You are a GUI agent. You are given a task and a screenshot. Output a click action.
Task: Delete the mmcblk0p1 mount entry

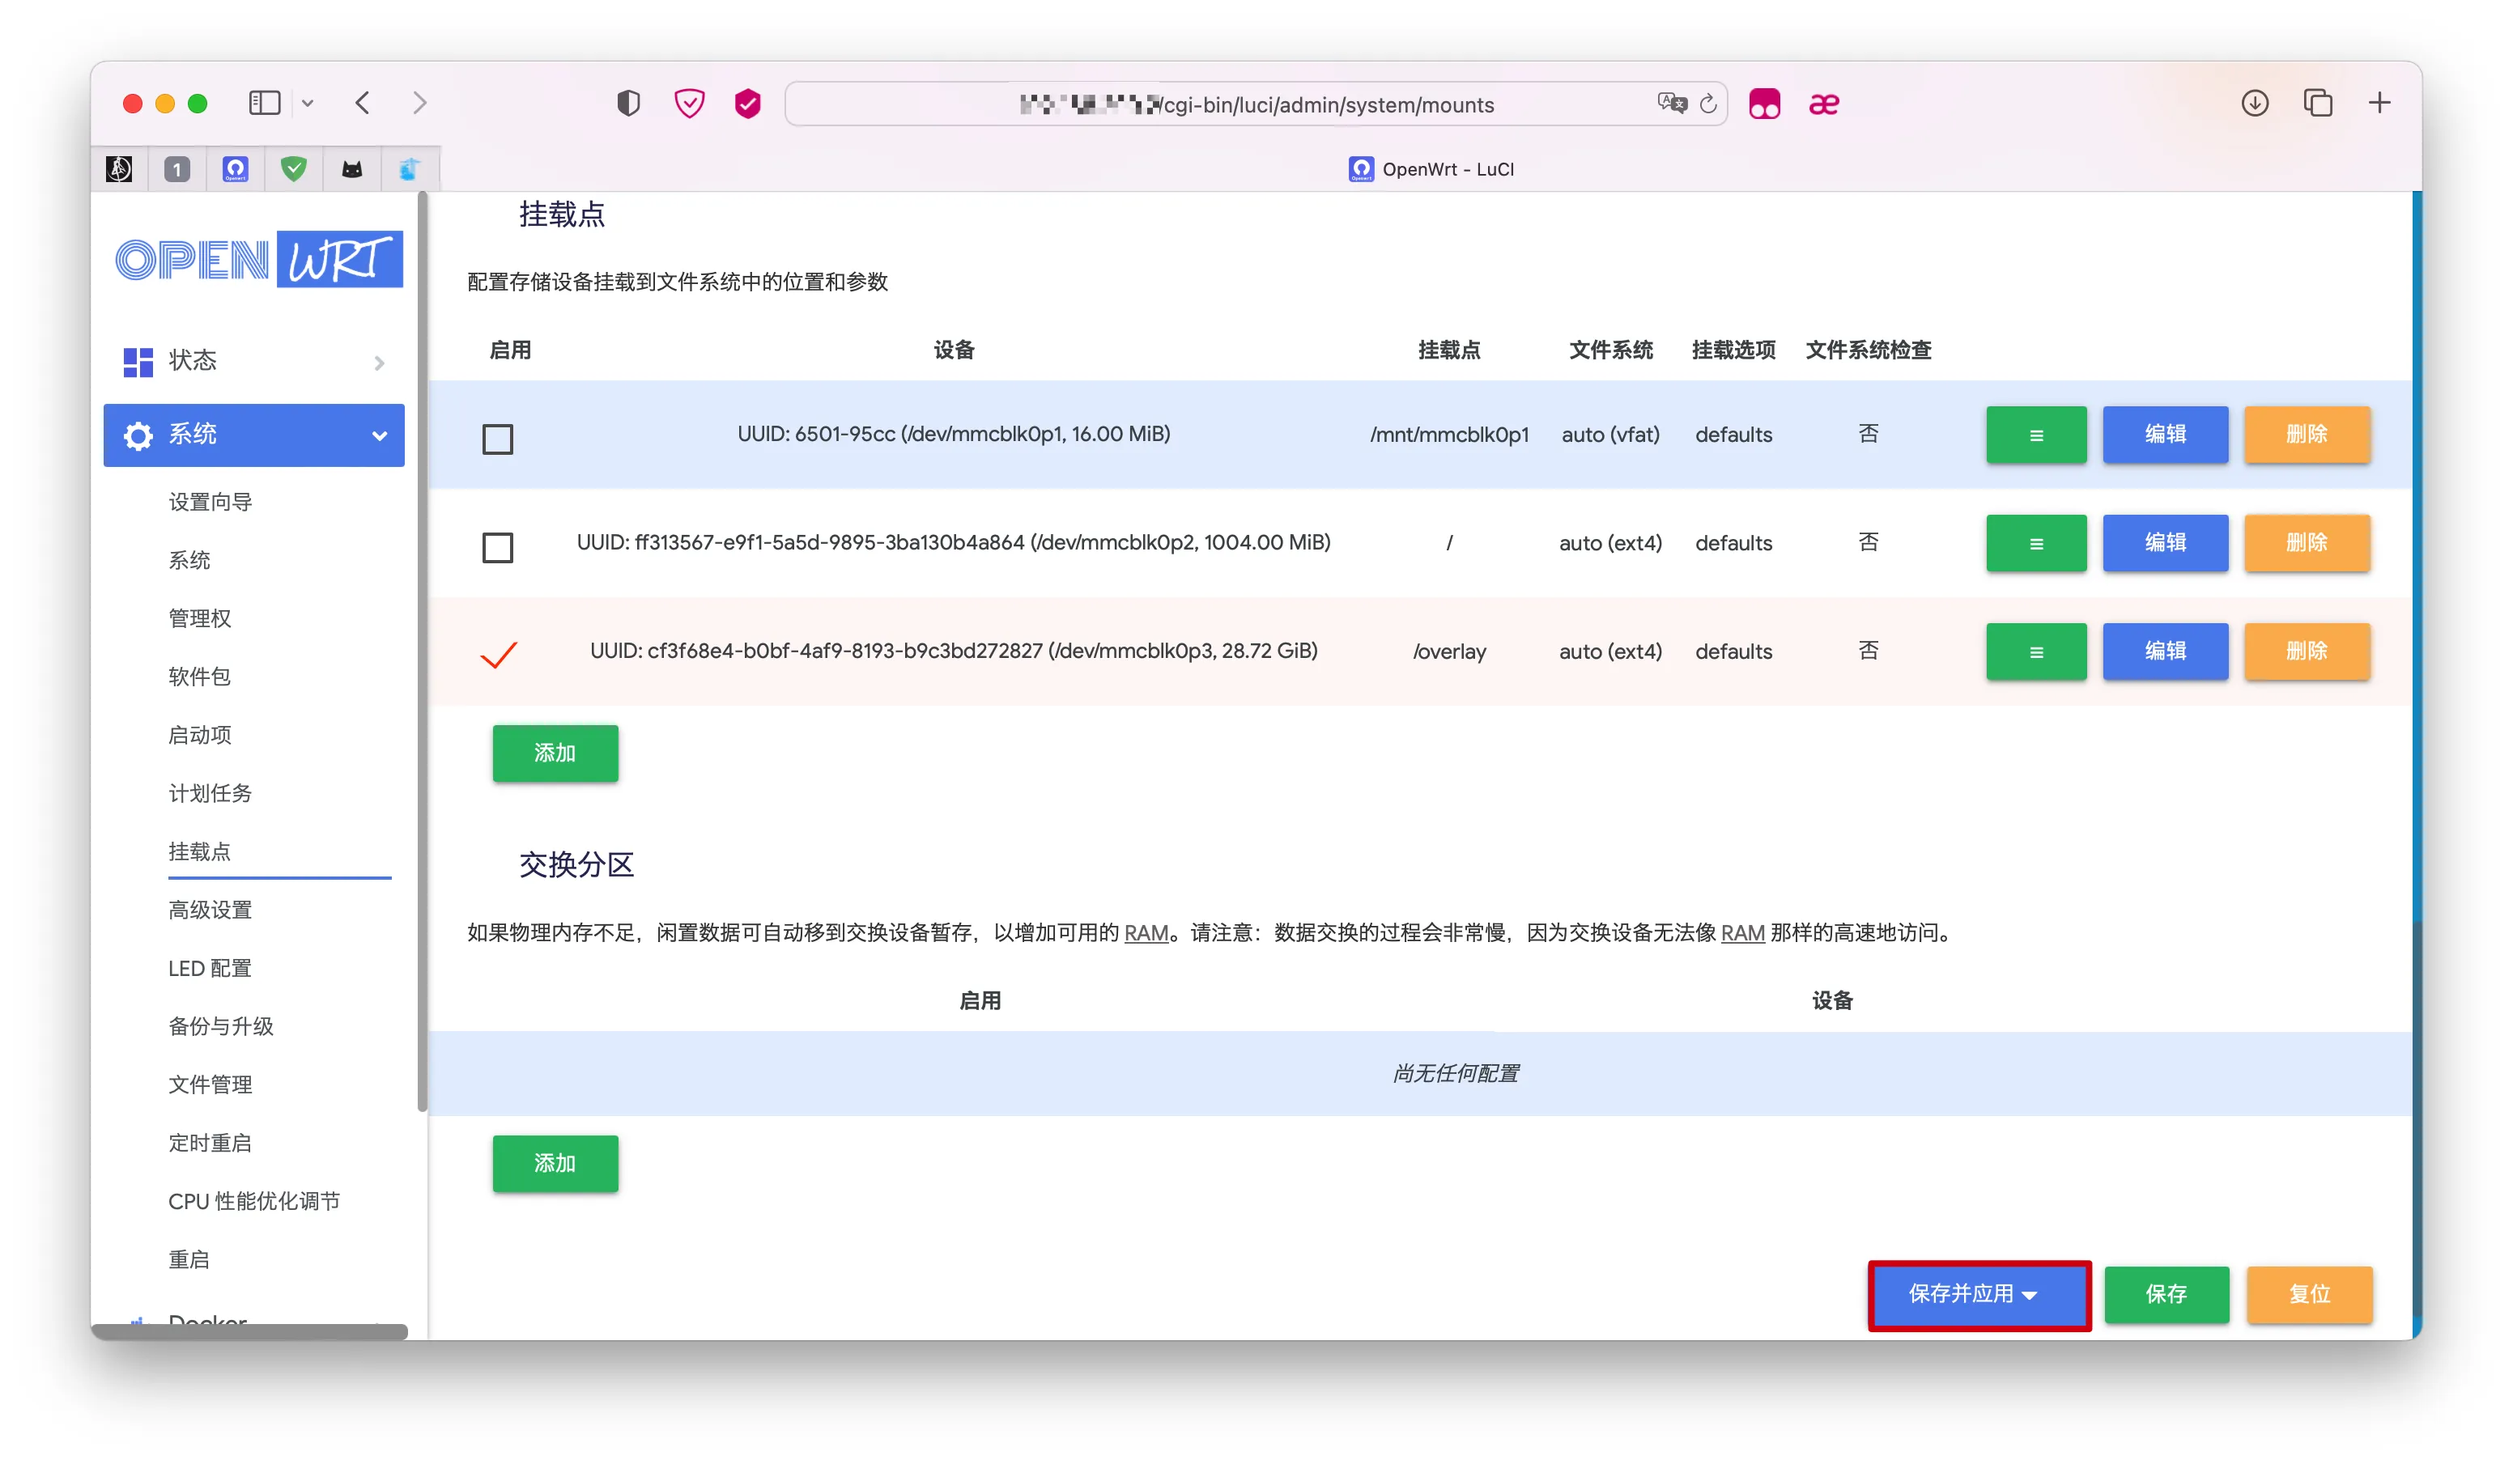pyautogui.click(x=2307, y=435)
